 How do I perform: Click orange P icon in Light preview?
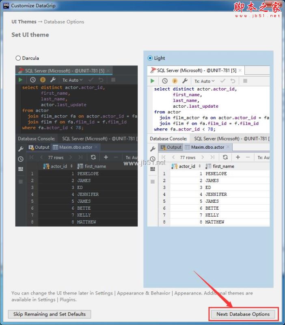pos(175,81)
